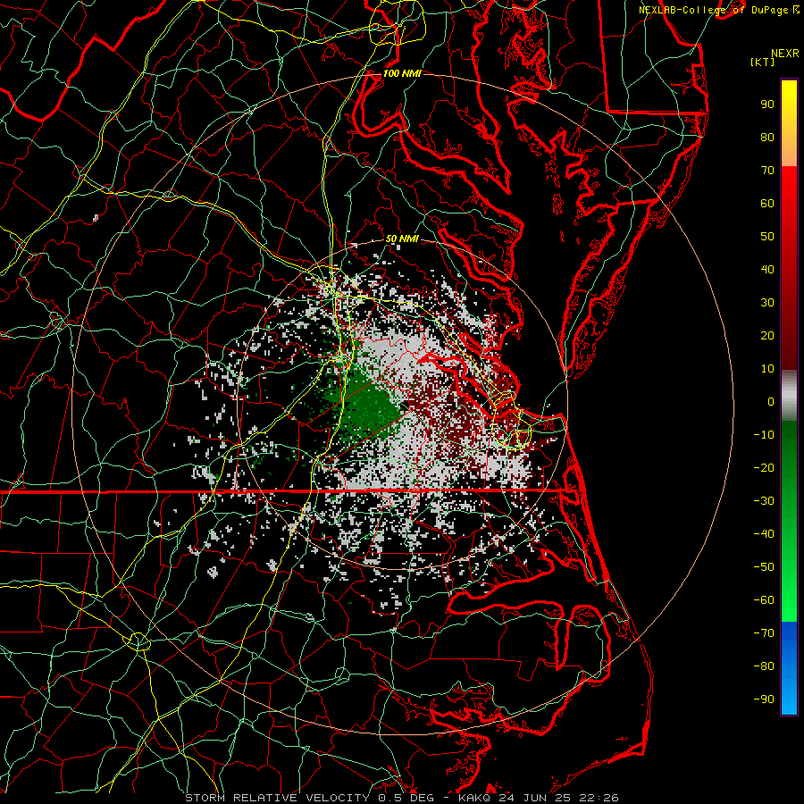Click the positive 10 scale value
The width and height of the screenshot is (804, 804).
tap(767, 369)
